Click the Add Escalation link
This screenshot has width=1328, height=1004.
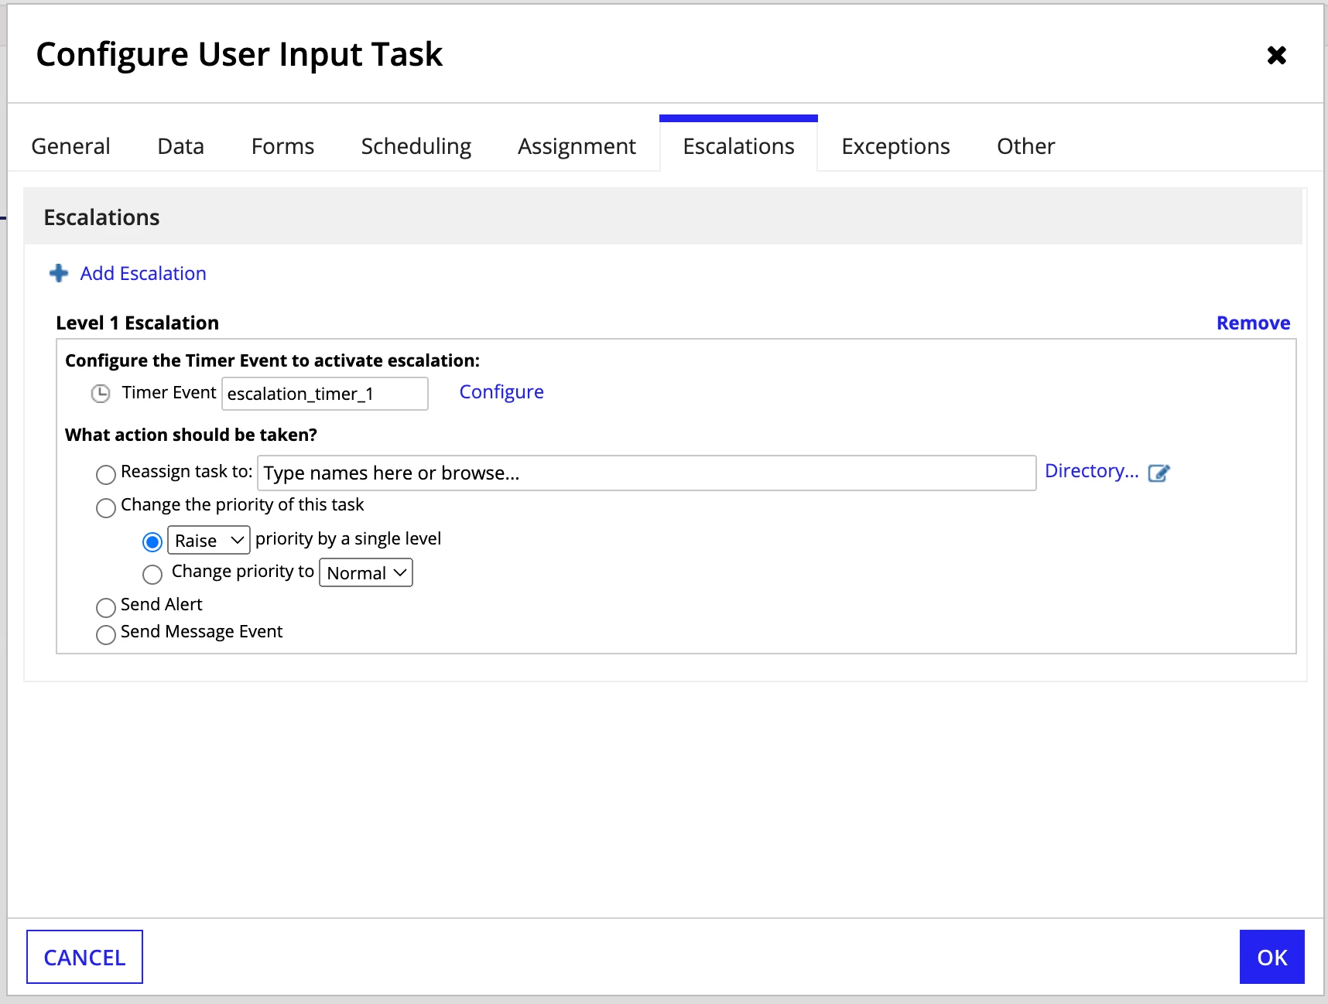pos(143,273)
